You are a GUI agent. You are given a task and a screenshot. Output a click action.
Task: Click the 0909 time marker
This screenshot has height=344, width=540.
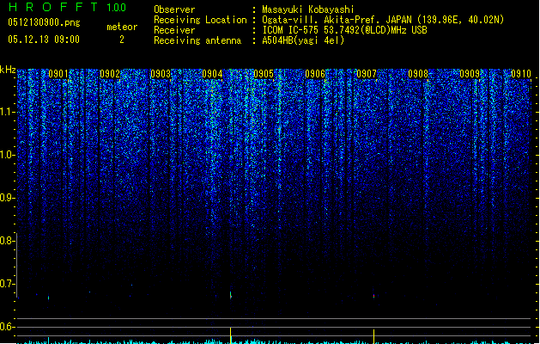(x=470, y=74)
